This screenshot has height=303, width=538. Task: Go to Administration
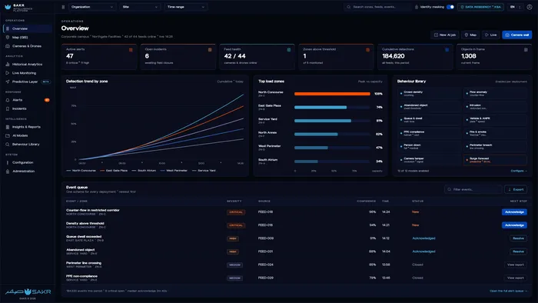28,171
